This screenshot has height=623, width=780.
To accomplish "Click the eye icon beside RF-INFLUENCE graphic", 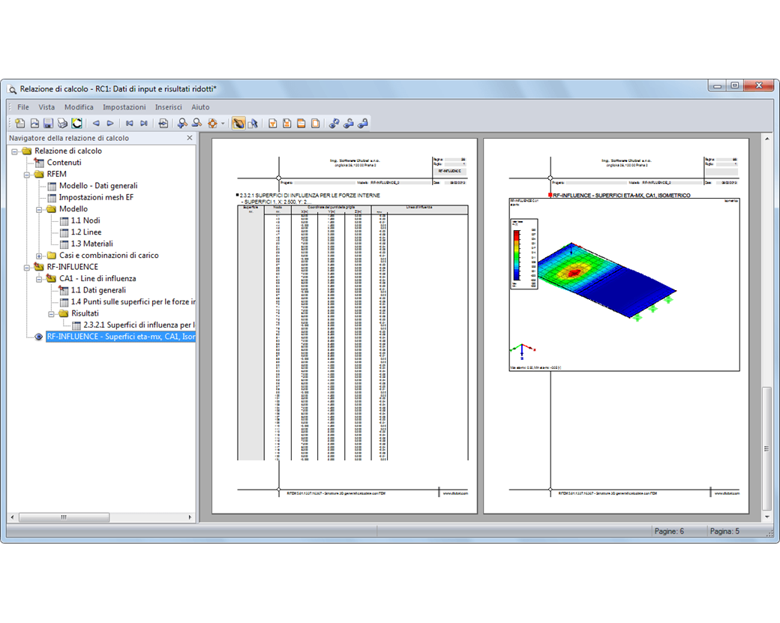I will [39, 337].
